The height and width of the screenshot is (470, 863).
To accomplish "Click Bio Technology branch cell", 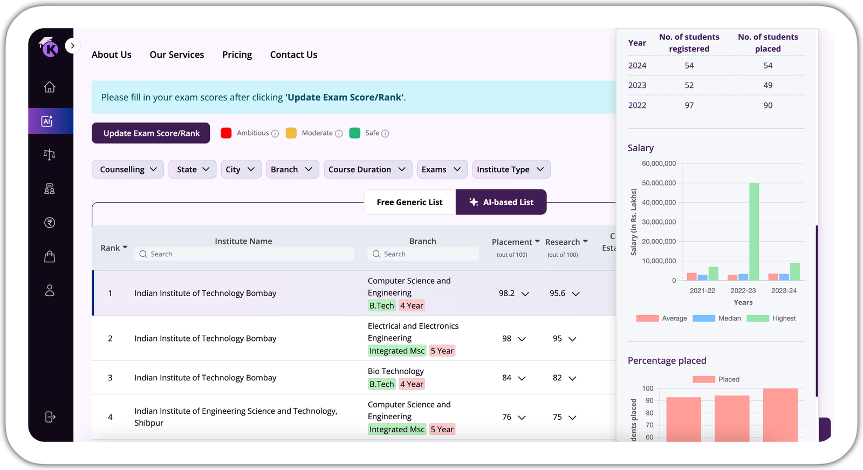I will coord(396,371).
